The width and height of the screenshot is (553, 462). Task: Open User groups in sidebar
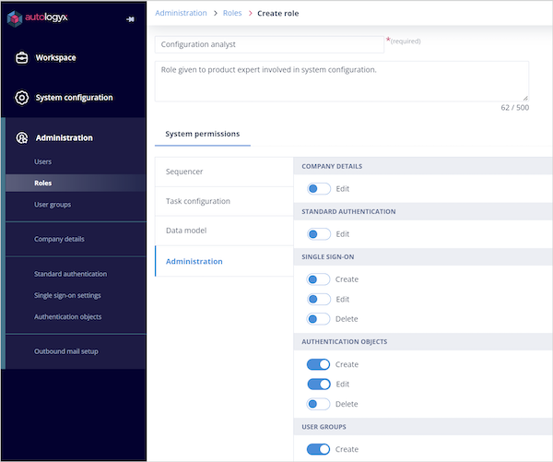click(53, 205)
